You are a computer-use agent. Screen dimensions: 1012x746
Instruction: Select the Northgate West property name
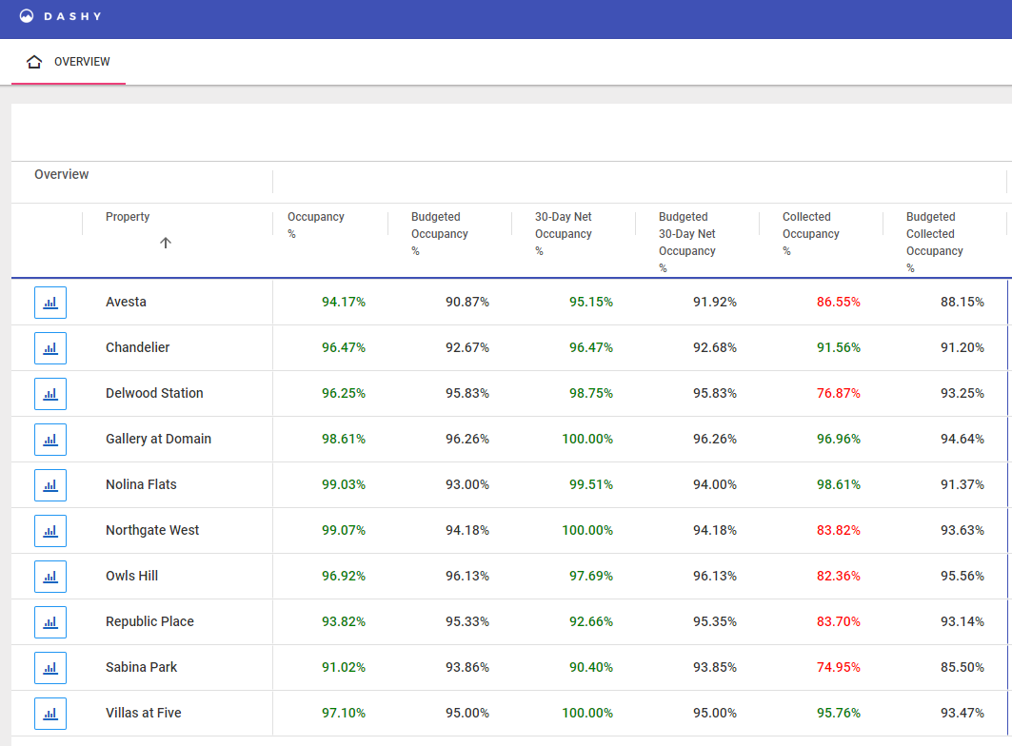[152, 530]
